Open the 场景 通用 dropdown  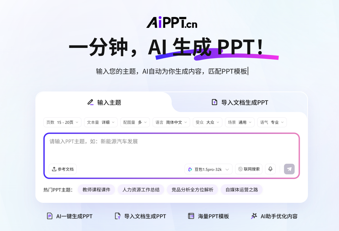(x=239, y=122)
